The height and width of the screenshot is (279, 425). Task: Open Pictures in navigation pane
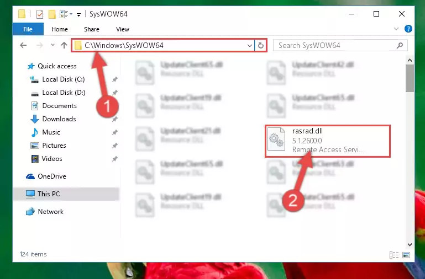54,146
